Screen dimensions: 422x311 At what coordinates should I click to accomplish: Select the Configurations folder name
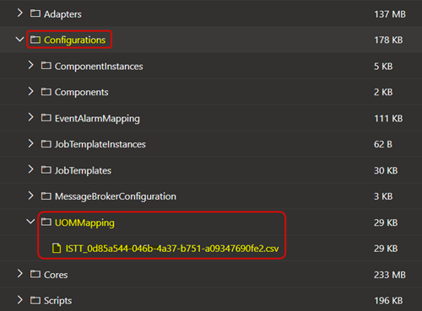point(74,40)
